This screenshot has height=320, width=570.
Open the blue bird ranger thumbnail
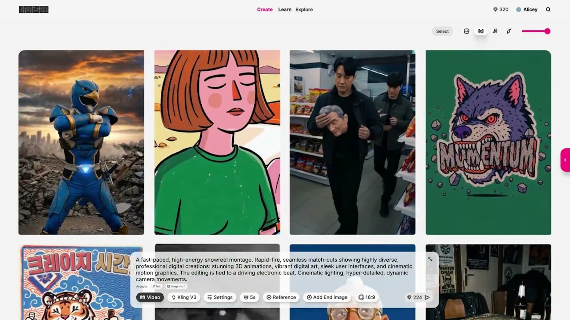tap(81, 142)
